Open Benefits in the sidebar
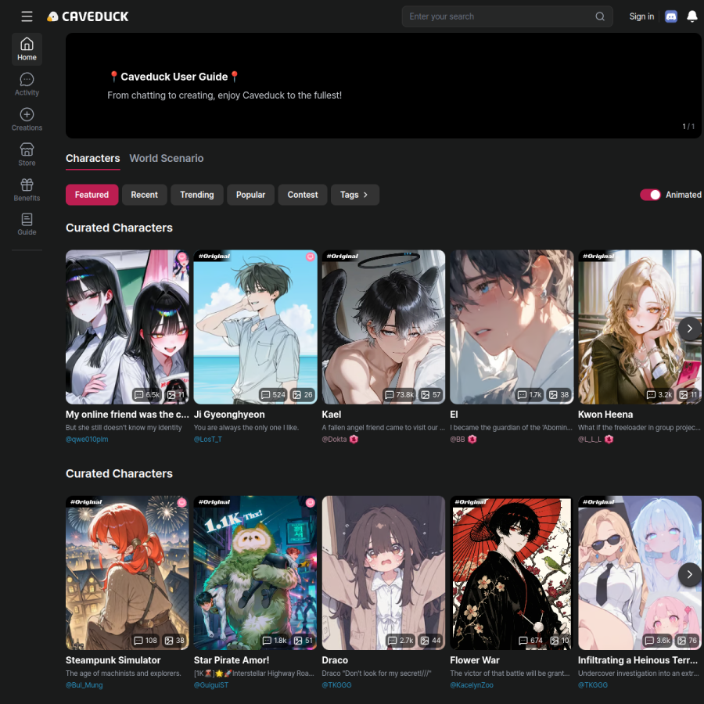Screen dimensions: 704x704 [27, 189]
